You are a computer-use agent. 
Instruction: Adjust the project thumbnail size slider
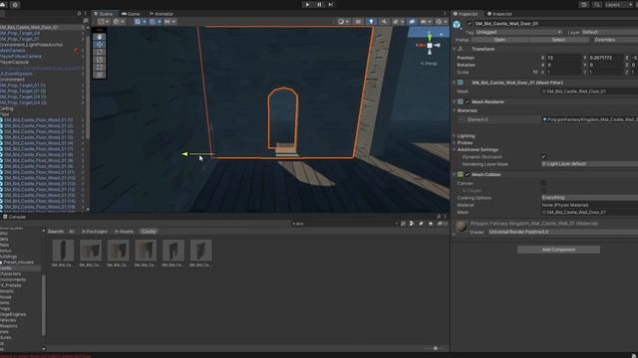(435, 348)
